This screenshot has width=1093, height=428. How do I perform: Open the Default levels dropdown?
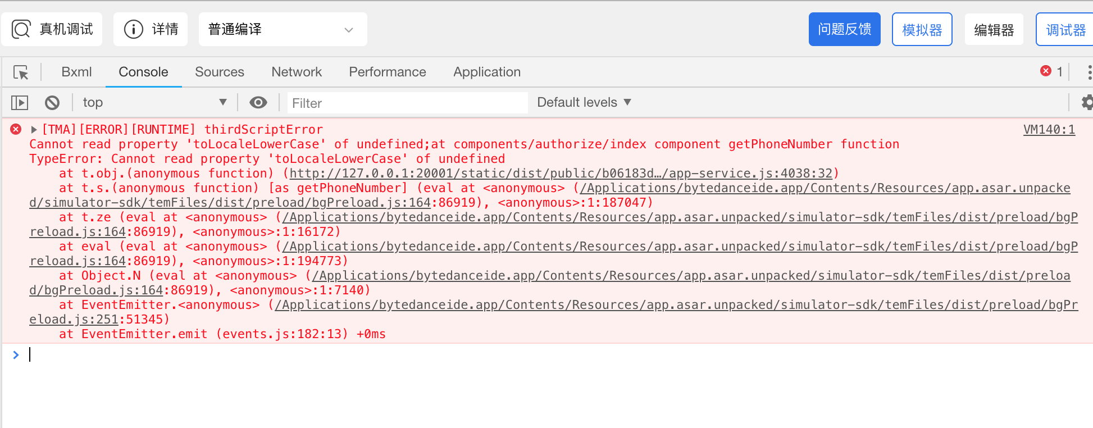(584, 102)
